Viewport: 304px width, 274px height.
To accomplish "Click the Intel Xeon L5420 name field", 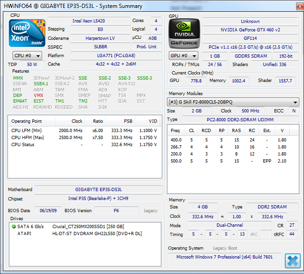I will click(88, 21).
